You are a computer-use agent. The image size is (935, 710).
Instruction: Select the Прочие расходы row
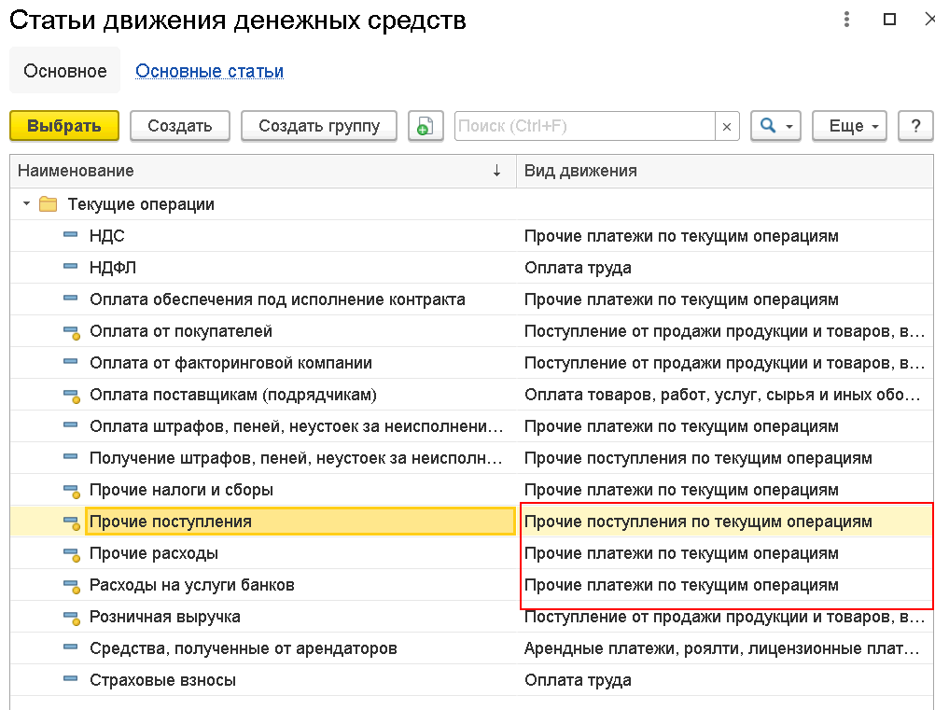(472, 553)
